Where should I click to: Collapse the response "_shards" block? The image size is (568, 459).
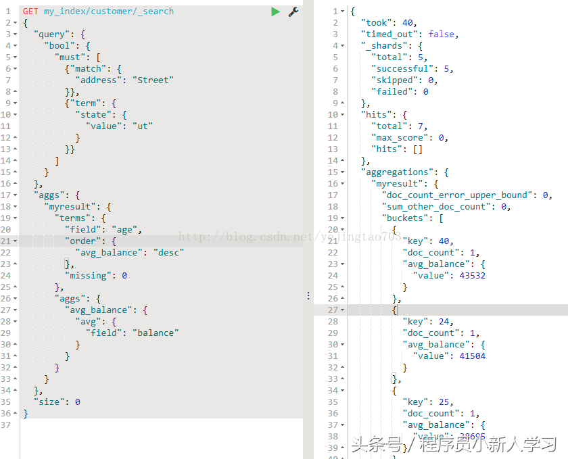click(342, 46)
